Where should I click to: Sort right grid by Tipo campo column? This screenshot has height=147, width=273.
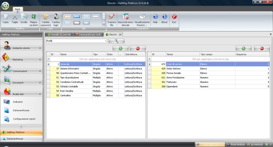[x=217, y=54]
